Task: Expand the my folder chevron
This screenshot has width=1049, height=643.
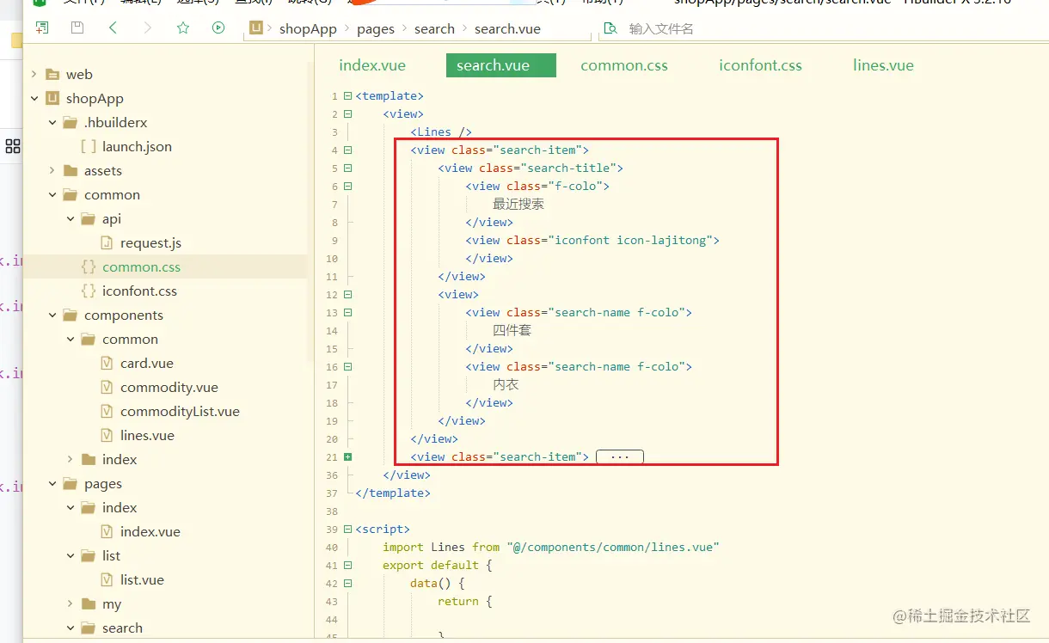Action: [x=71, y=603]
